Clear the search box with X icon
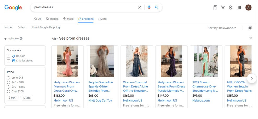258x119 pixels. point(140,7)
